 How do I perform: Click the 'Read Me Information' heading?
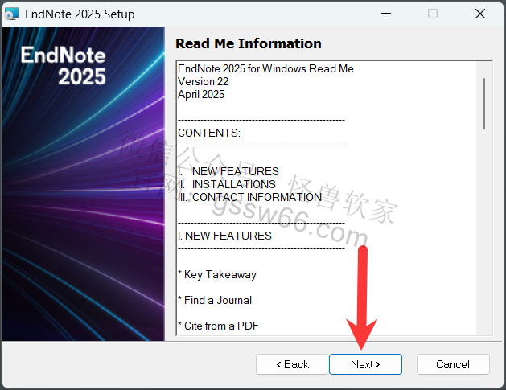coord(248,43)
